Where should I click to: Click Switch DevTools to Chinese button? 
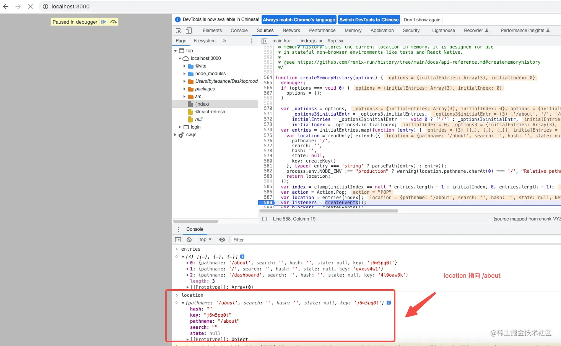click(369, 20)
